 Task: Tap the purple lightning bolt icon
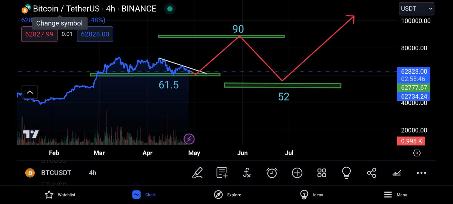pyautogui.click(x=189, y=139)
